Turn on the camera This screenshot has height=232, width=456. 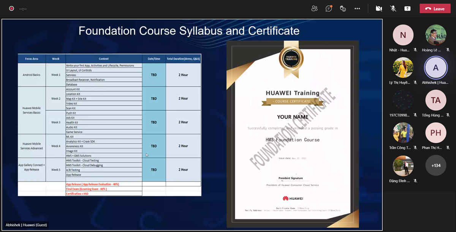[x=379, y=8]
